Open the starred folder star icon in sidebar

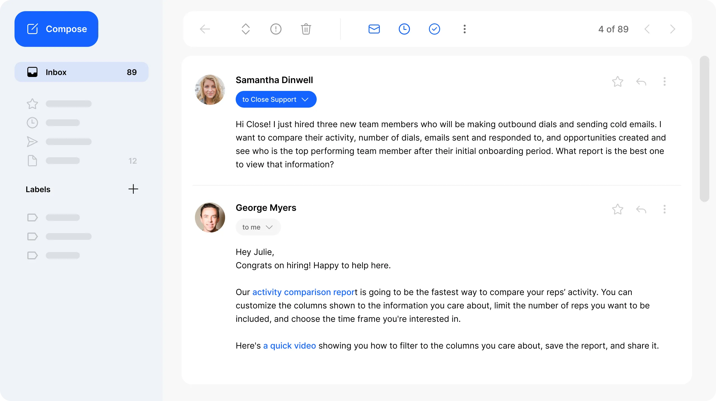(x=32, y=104)
